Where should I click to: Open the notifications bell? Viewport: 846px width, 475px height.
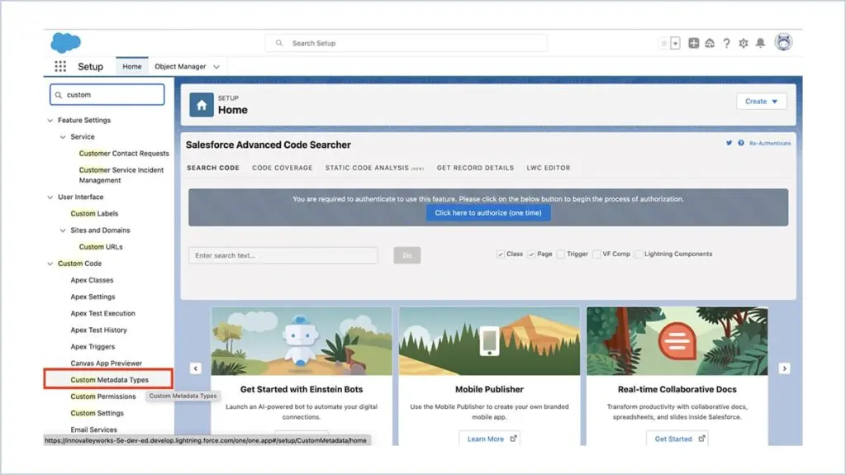coord(760,43)
